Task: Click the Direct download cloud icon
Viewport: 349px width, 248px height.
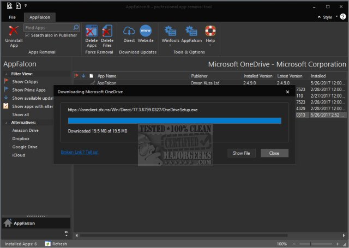Action: (x=129, y=31)
